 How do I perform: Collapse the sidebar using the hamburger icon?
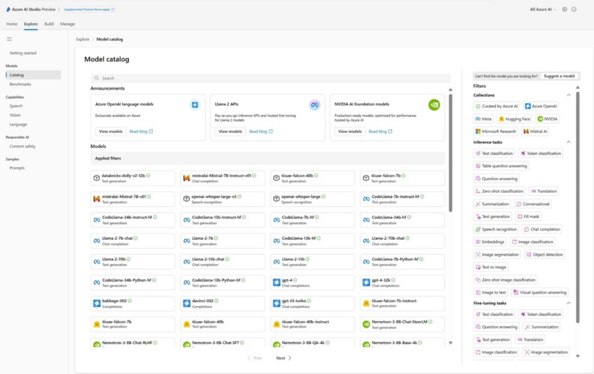[x=9, y=39]
